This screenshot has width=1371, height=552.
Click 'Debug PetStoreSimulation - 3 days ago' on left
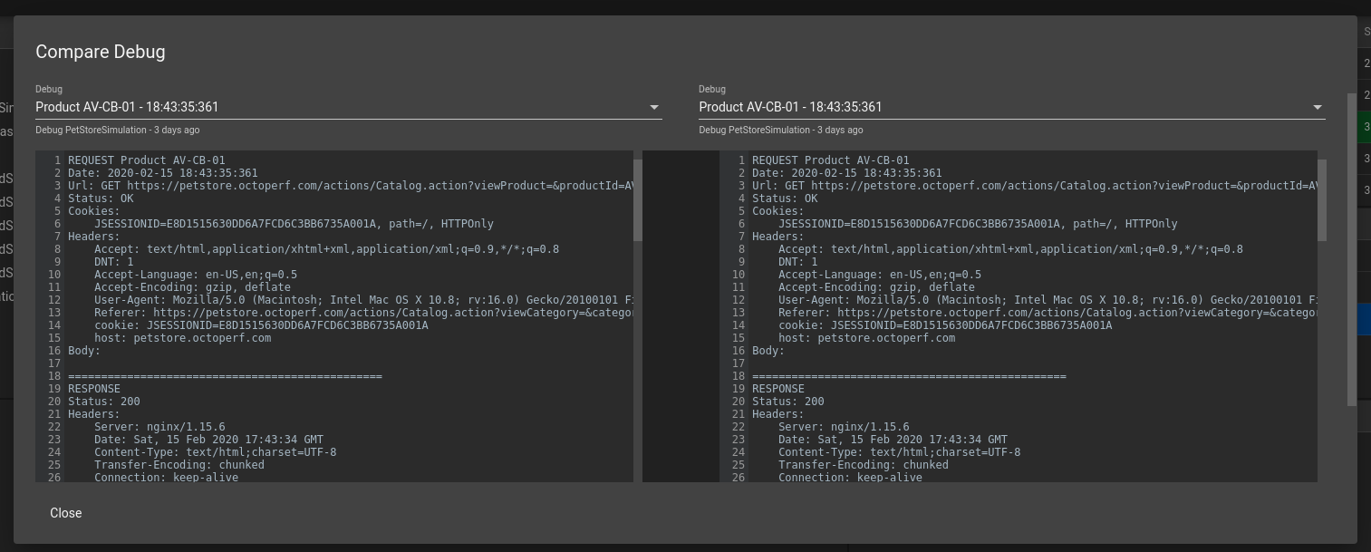118,131
